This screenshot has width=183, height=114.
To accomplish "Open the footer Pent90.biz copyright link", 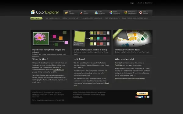I will (36, 95).
